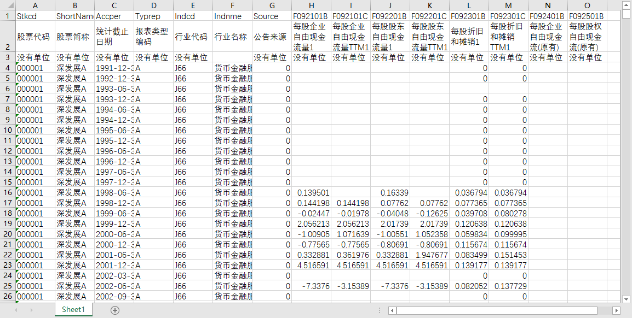Go to previous sheet using left navigation arrow
Image resolution: width=632 pixels, height=318 pixels.
(16, 310)
